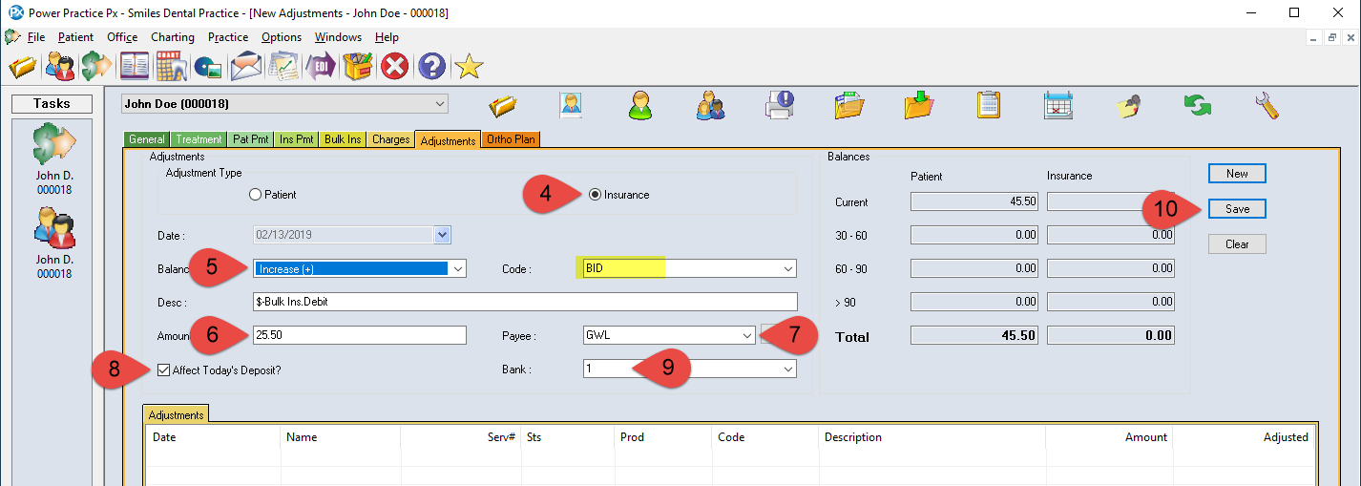Click the Save button

[1237, 209]
